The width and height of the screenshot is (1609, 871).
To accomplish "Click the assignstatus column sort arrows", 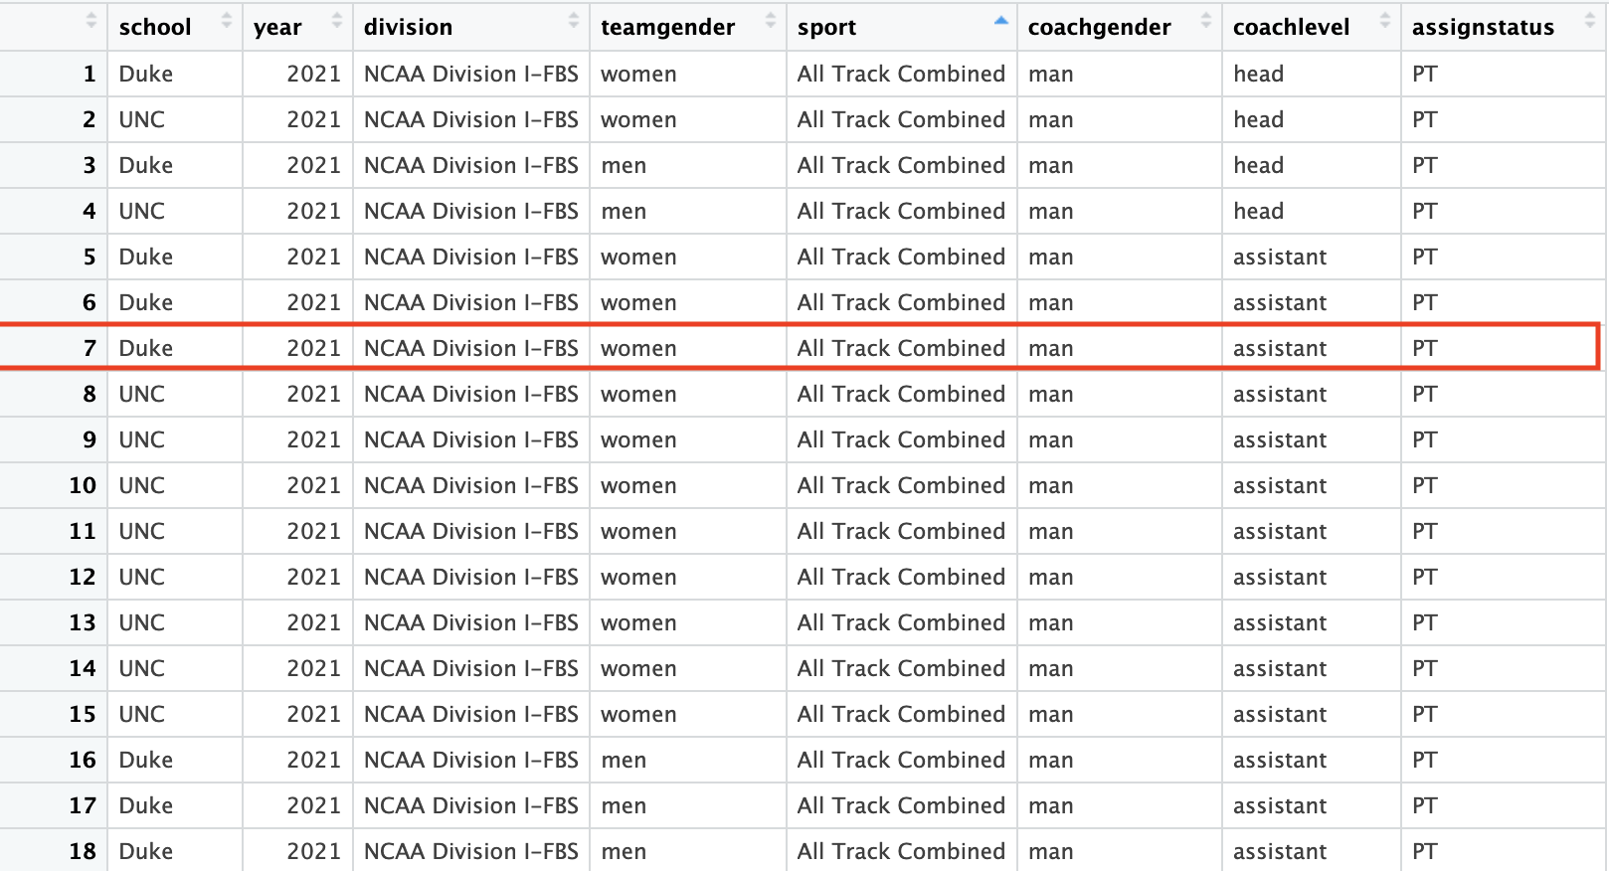I will [x=1590, y=21].
